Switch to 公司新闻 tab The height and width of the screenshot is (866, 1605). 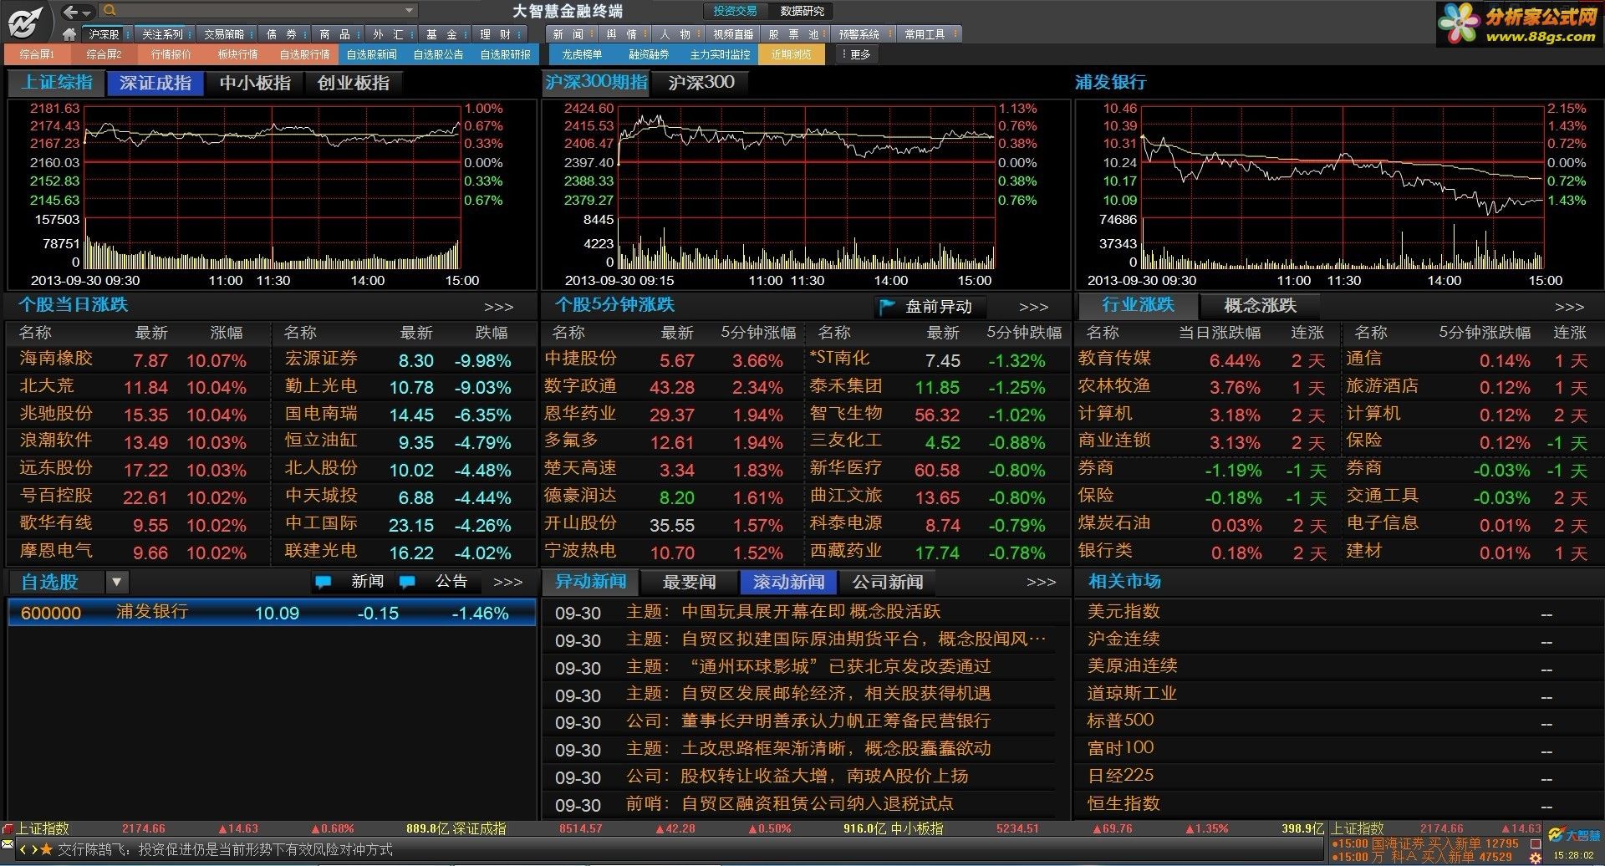point(888,582)
